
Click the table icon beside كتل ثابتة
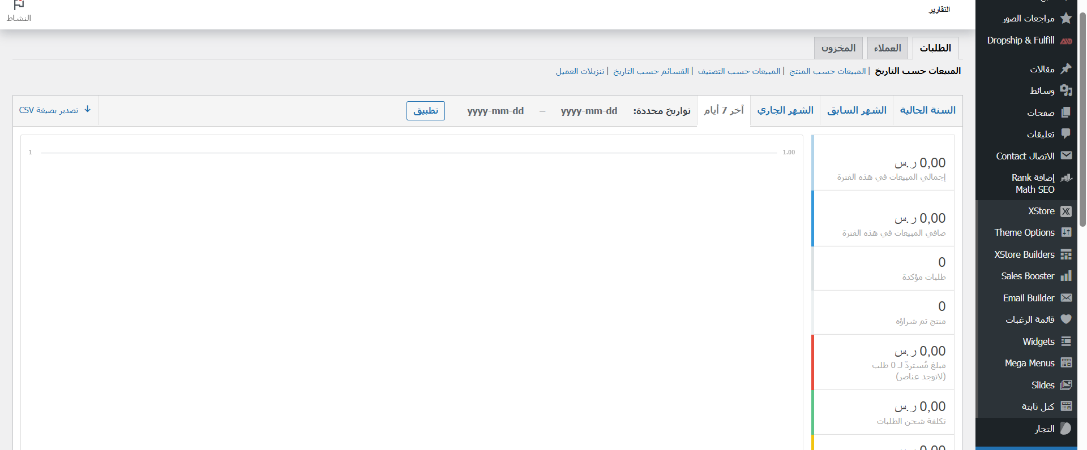click(x=1066, y=406)
